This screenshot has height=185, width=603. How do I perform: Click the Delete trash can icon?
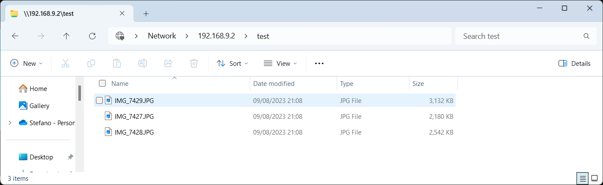194,63
